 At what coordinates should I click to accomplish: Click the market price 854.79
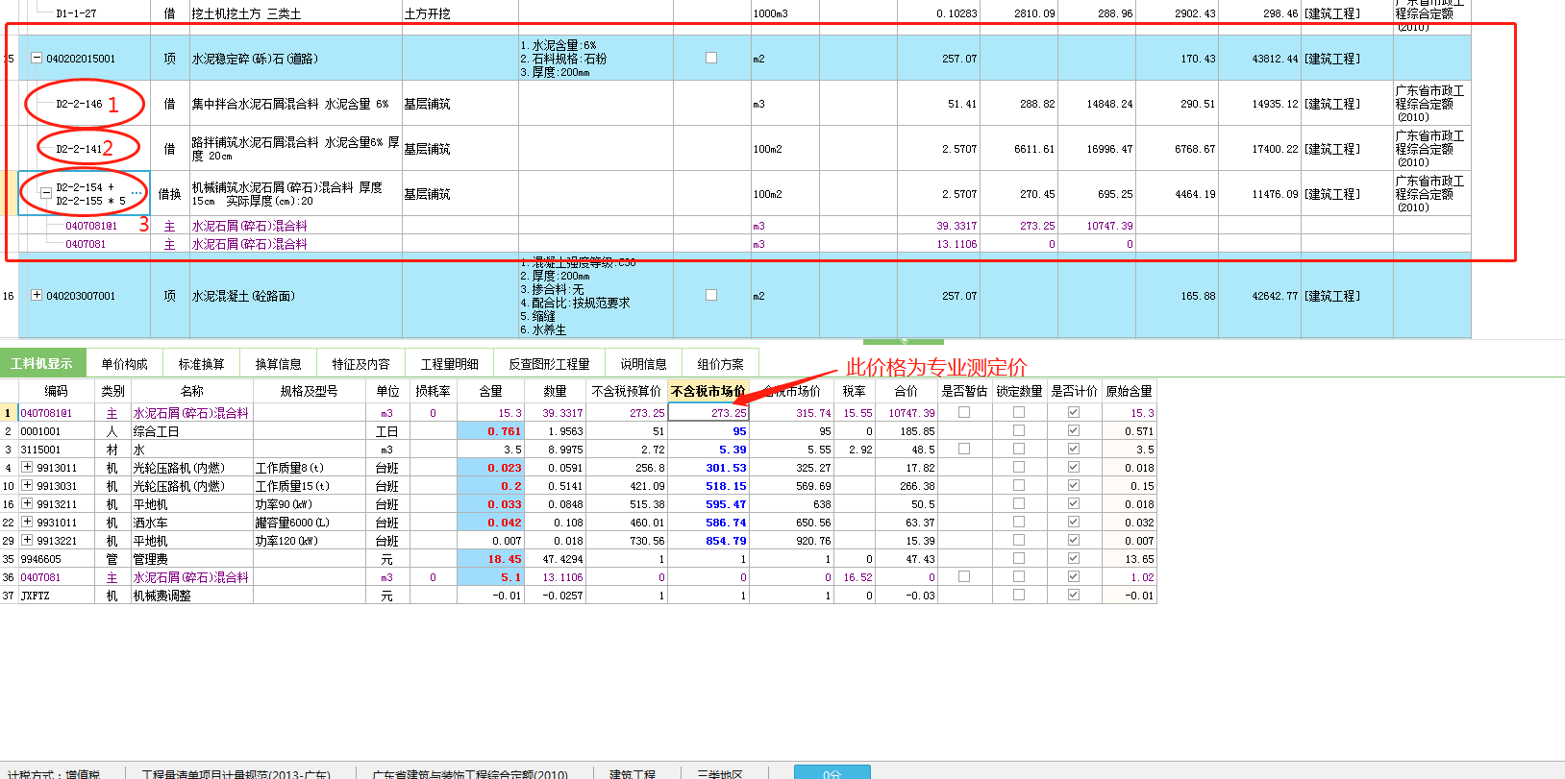[x=726, y=541]
